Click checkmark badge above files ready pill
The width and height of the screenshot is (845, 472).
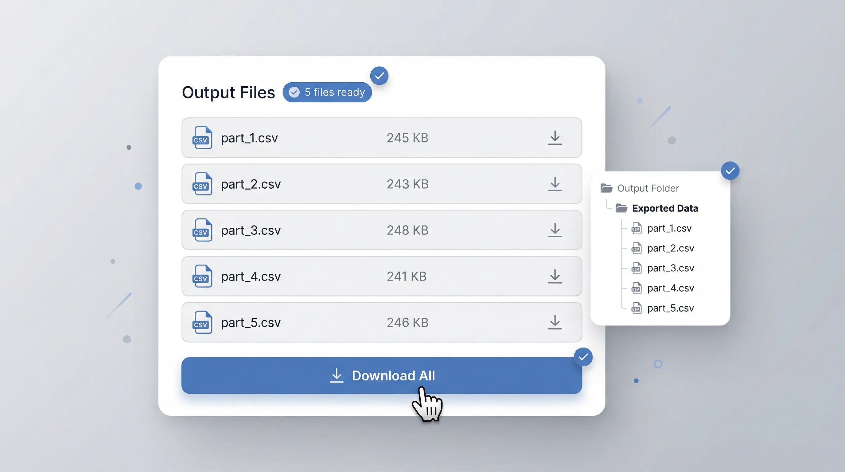(x=379, y=76)
